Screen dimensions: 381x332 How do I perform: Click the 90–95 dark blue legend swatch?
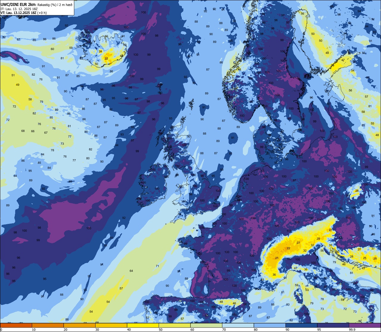click(301, 325)
